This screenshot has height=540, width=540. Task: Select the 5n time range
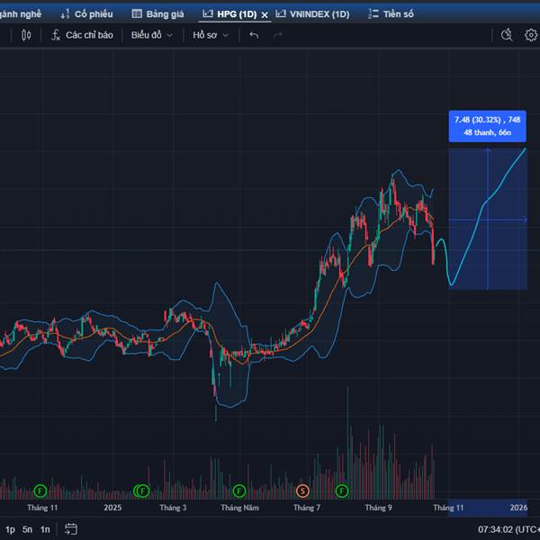tap(28, 529)
